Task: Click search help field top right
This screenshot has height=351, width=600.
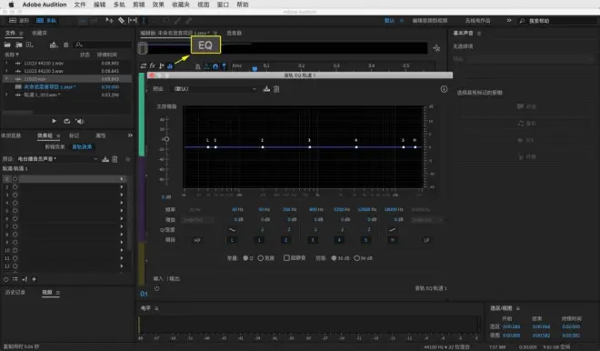Action: tap(556, 21)
